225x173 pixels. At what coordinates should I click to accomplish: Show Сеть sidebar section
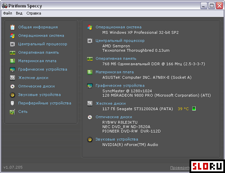(x=23, y=112)
